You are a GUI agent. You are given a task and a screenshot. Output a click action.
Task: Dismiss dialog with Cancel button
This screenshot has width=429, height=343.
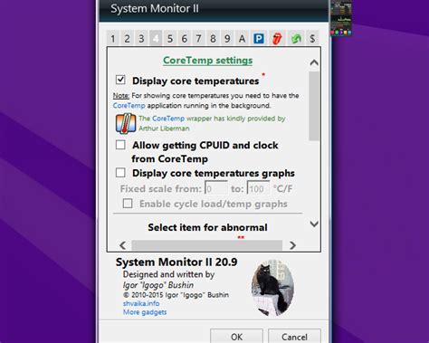click(x=294, y=337)
